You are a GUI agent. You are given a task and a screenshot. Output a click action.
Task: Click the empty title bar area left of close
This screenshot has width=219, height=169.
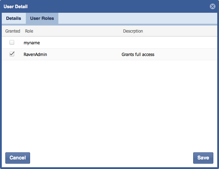pyautogui.click(x=117, y=6)
